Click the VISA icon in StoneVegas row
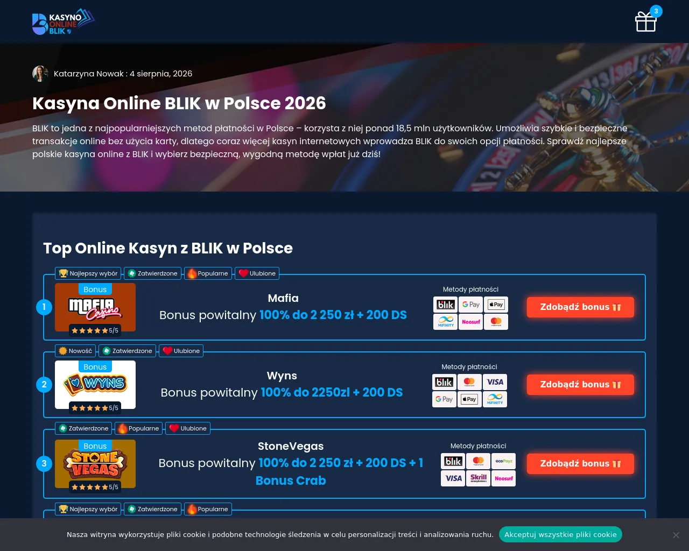This screenshot has width=689, height=551. [453, 478]
